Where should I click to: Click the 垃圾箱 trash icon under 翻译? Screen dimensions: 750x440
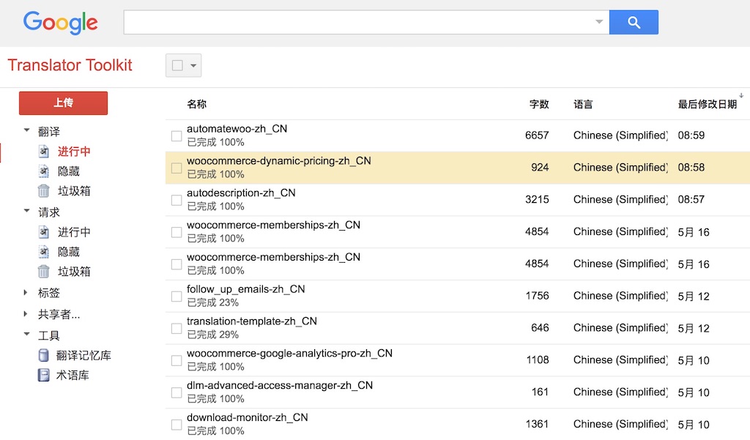44,191
